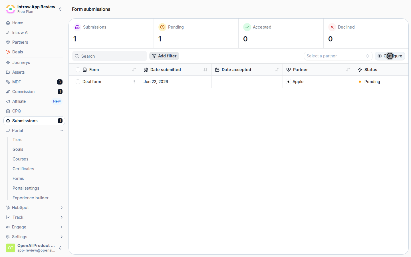Click the Settings gear icon in the sidebar

(8, 237)
